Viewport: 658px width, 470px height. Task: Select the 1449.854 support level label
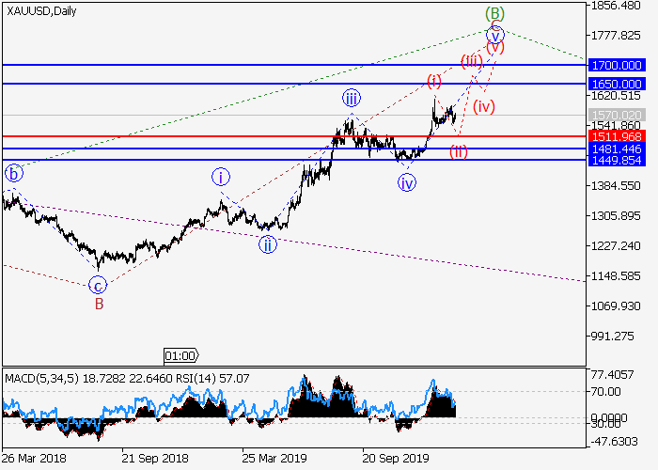point(616,160)
